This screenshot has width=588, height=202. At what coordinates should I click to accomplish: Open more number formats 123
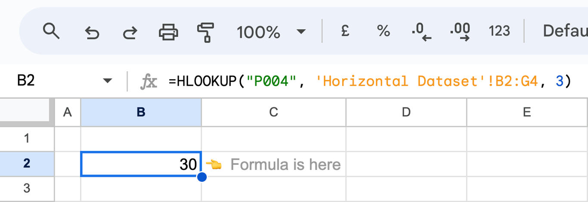(x=499, y=31)
